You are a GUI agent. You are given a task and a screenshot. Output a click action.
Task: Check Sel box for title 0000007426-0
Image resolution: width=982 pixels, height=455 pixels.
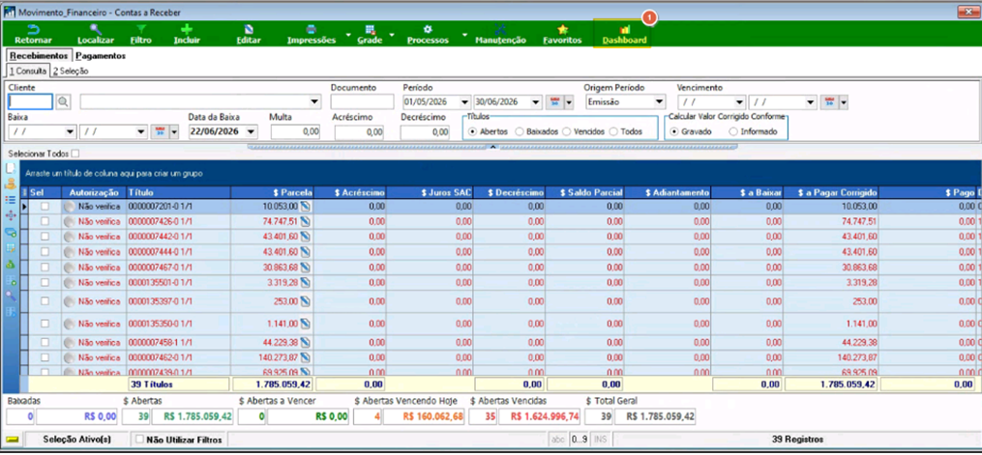[x=45, y=220]
